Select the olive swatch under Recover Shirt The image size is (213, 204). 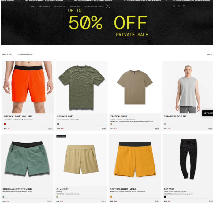[x=58, y=124]
